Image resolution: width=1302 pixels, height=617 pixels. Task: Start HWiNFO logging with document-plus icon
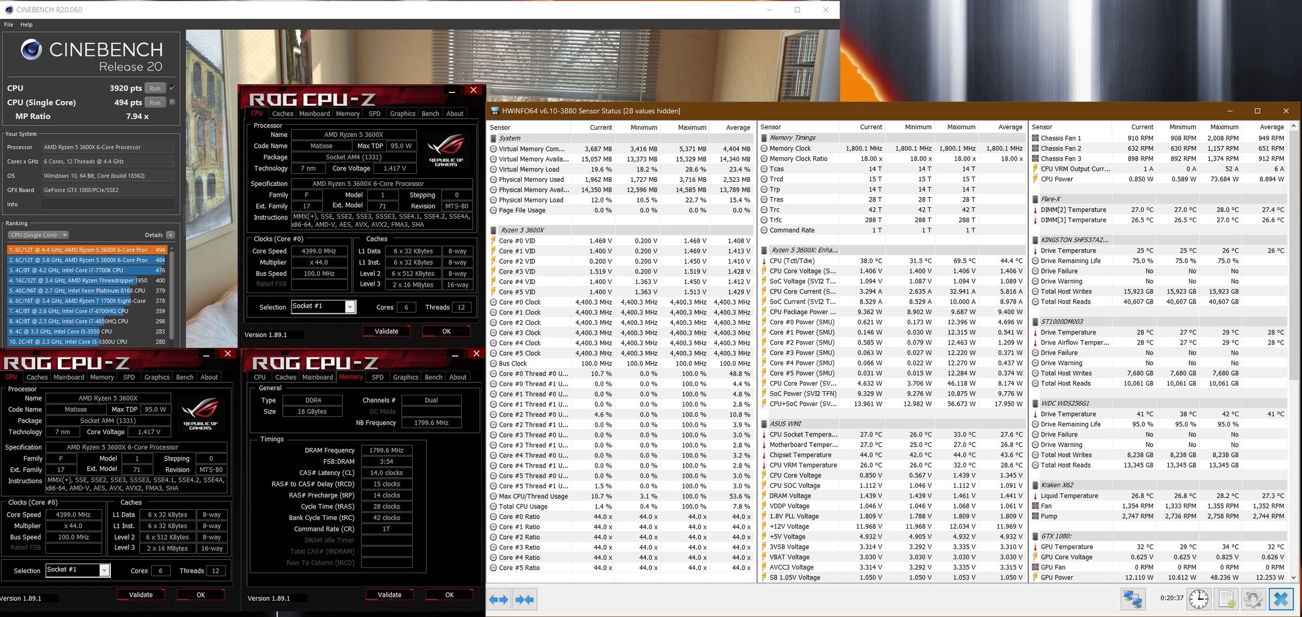(1226, 599)
